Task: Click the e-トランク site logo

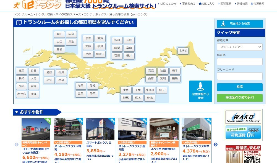Action: tap(37, 4)
